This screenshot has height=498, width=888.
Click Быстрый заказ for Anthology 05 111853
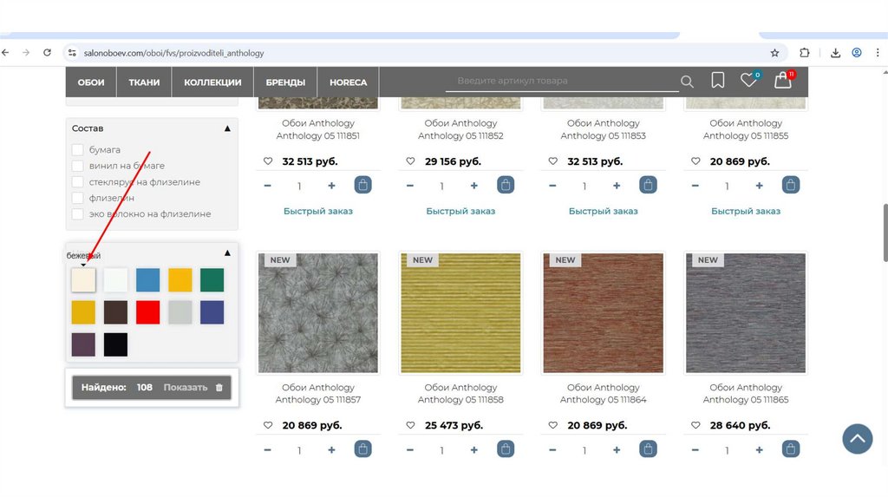tap(604, 211)
